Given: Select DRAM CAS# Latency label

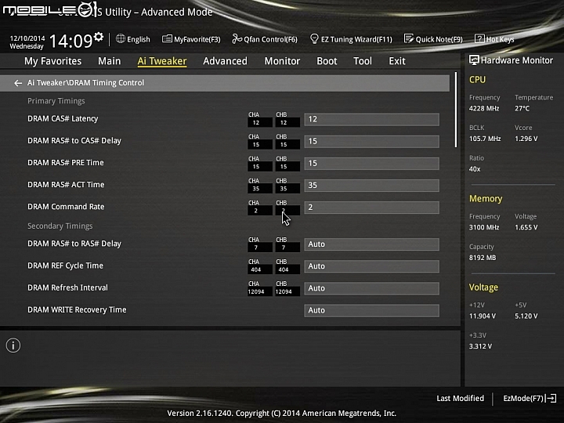Looking at the screenshot, I should coord(63,119).
